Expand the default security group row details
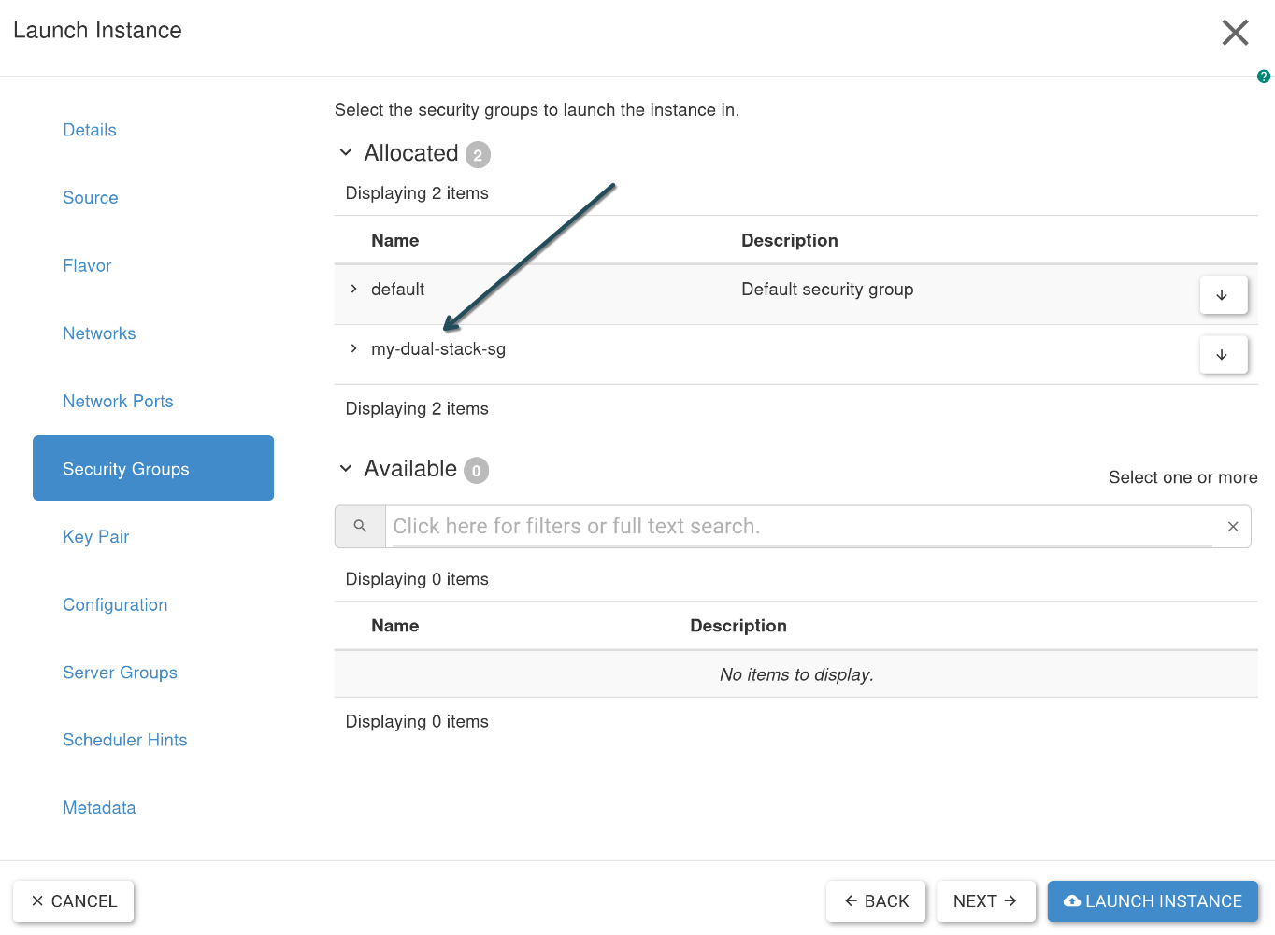Screen dimensions: 1275x935 [353, 290]
